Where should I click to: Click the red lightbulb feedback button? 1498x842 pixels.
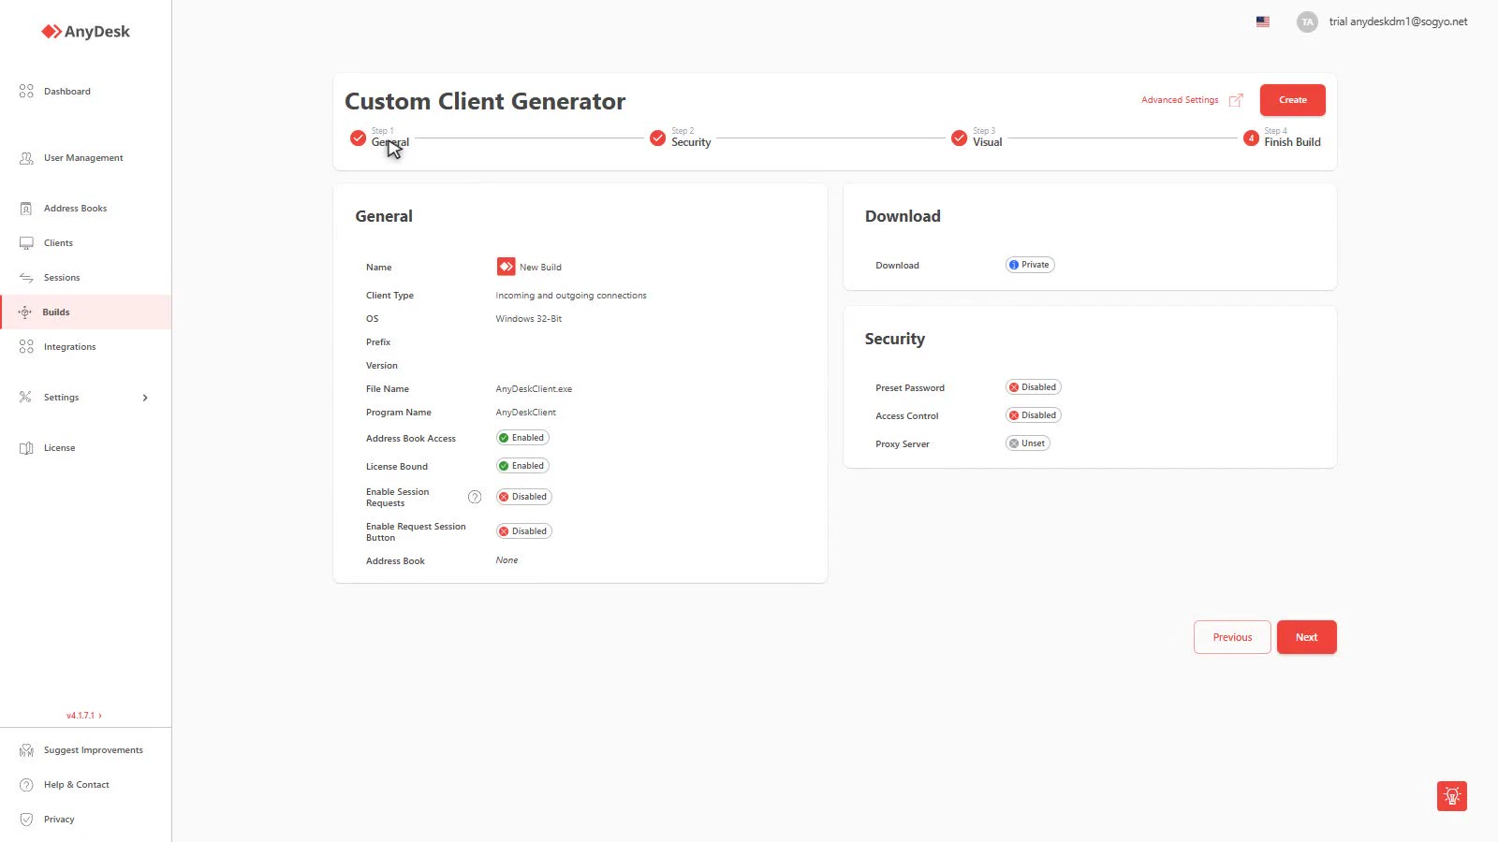point(1452,796)
